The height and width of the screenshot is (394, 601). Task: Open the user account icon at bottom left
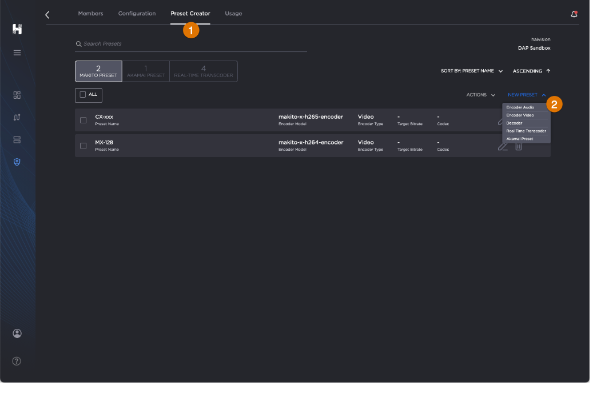tap(17, 333)
